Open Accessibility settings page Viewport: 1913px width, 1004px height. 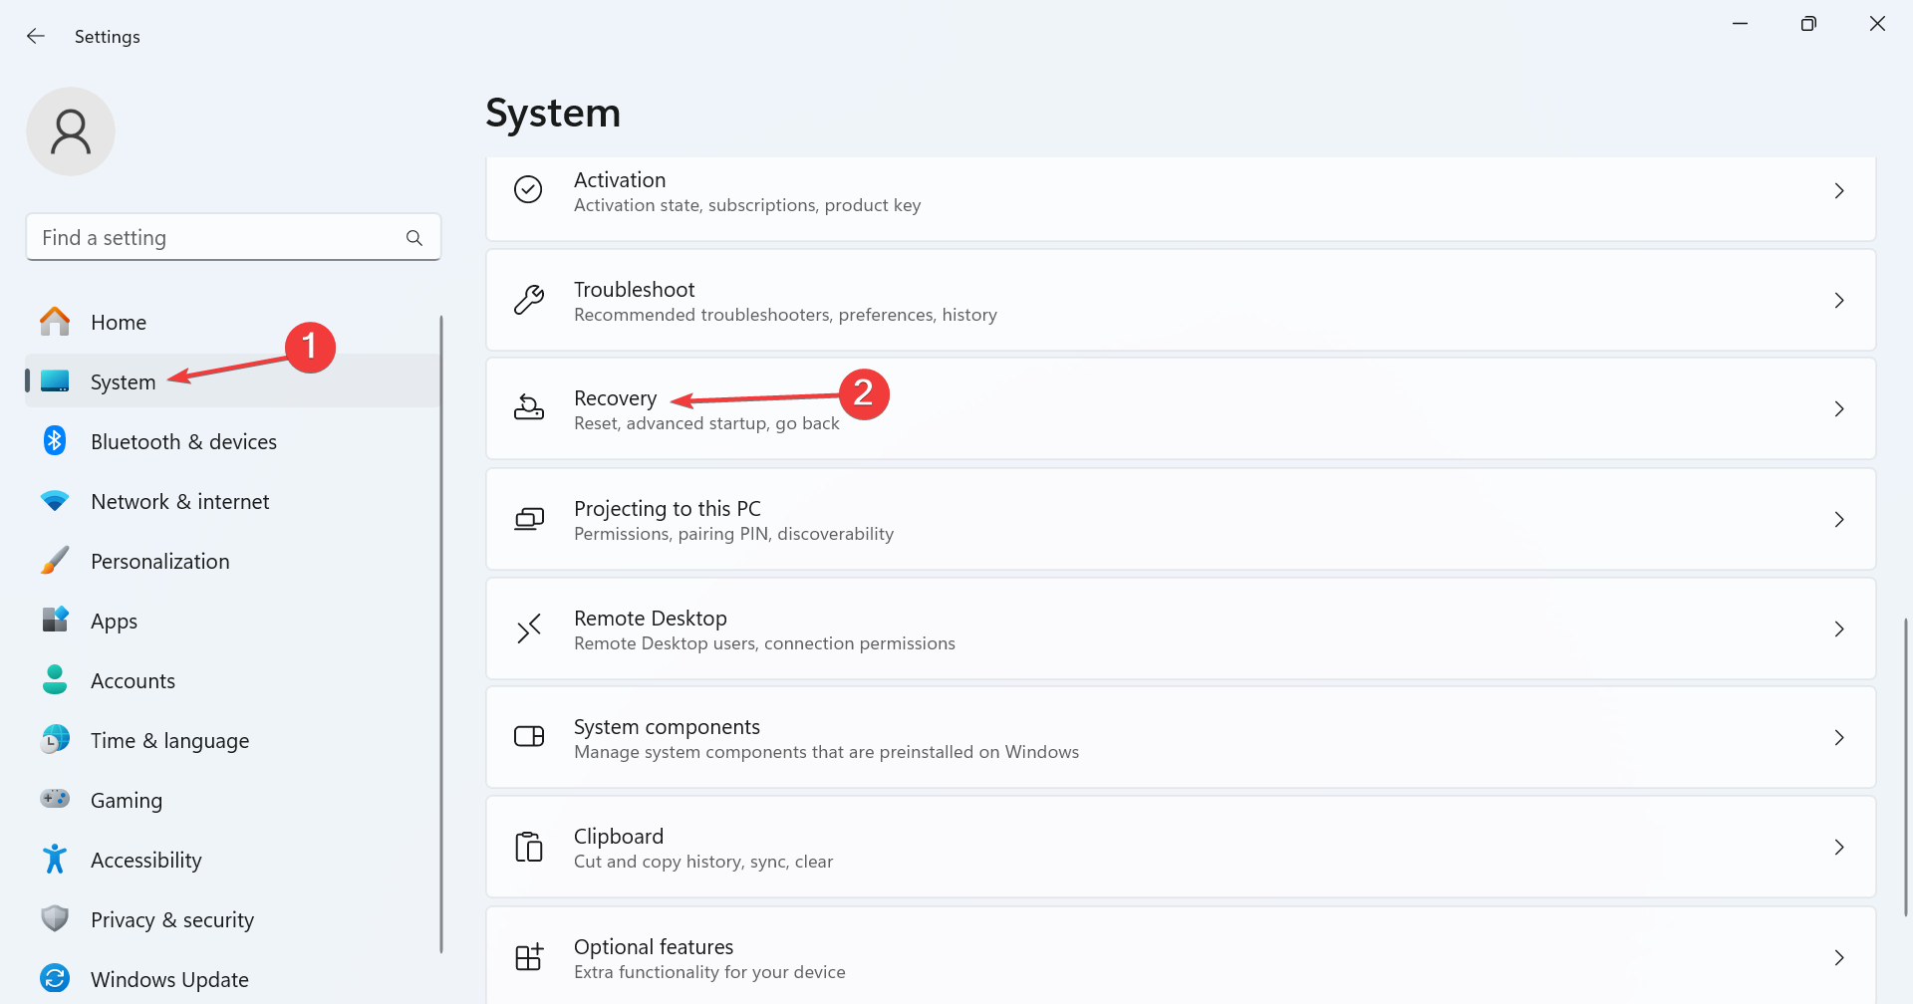(232, 860)
